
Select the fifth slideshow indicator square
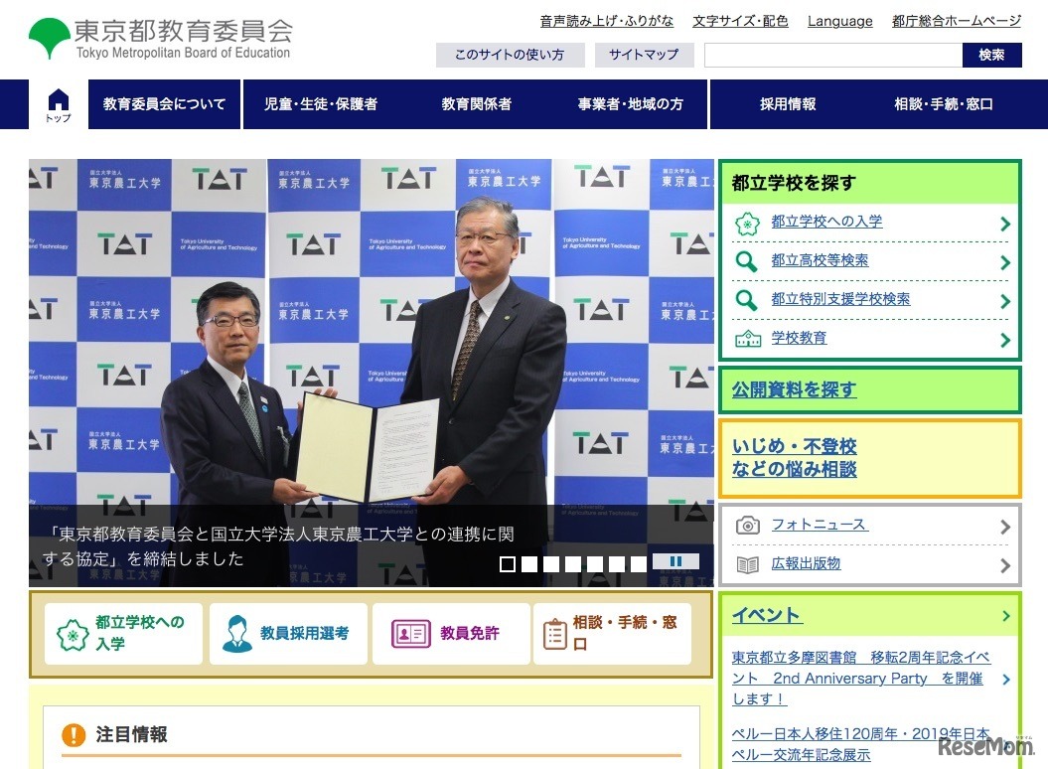tap(595, 564)
